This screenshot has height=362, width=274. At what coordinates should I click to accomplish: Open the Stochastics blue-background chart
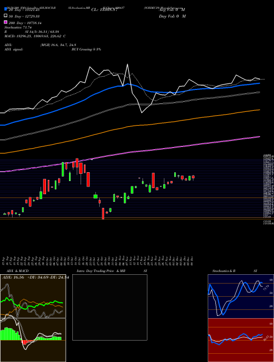(x=241, y=296)
